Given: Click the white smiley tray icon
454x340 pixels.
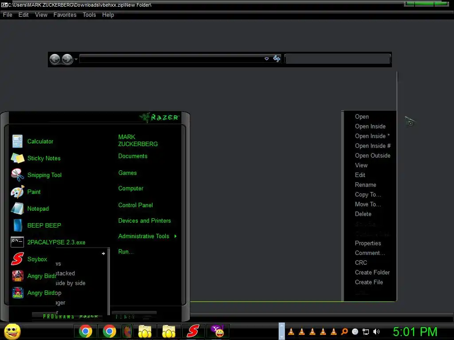Looking at the screenshot, I should [355, 332].
